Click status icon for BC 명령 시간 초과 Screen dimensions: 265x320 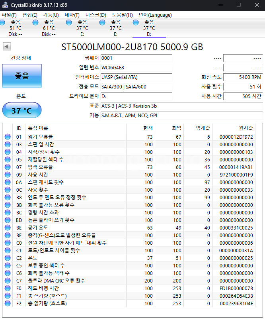click(8, 212)
